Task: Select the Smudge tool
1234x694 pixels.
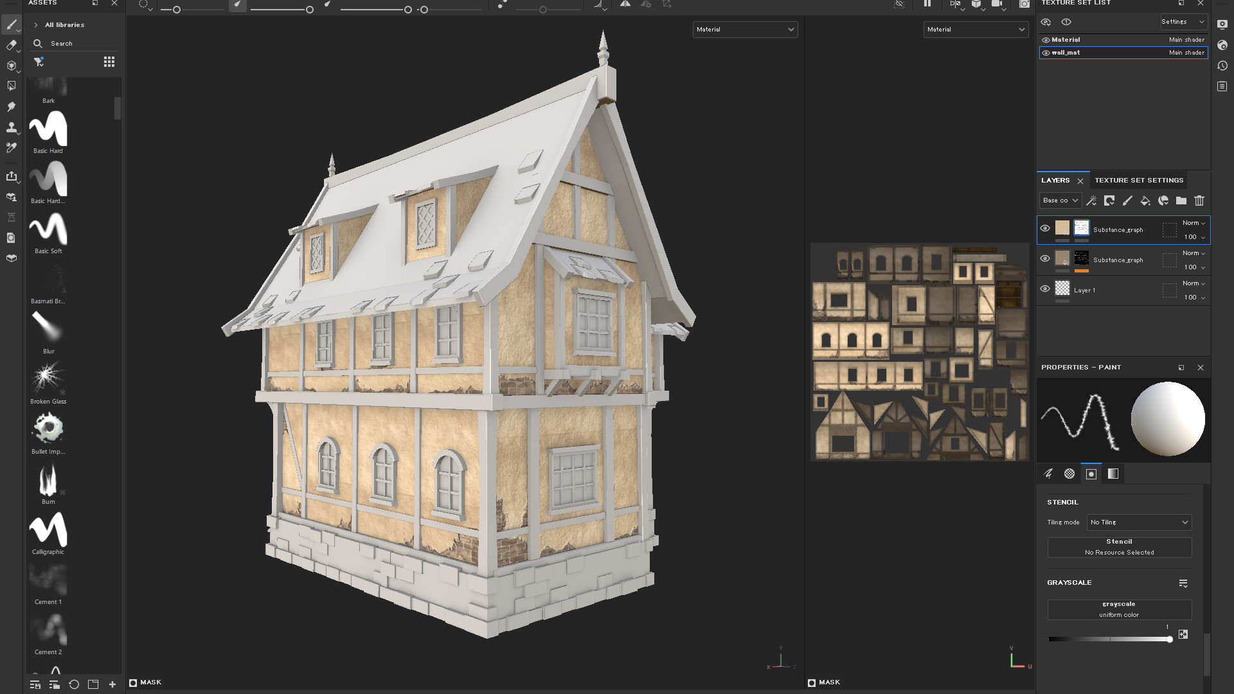Action: tap(11, 107)
